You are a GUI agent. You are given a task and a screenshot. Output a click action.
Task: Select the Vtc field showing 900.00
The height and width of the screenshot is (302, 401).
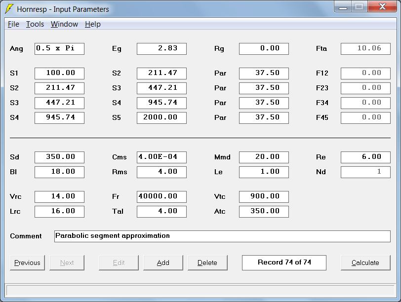tap(264, 197)
